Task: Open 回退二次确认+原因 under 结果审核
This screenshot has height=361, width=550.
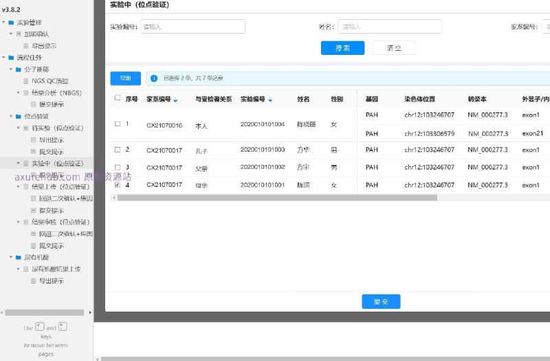Action: tap(66, 234)
